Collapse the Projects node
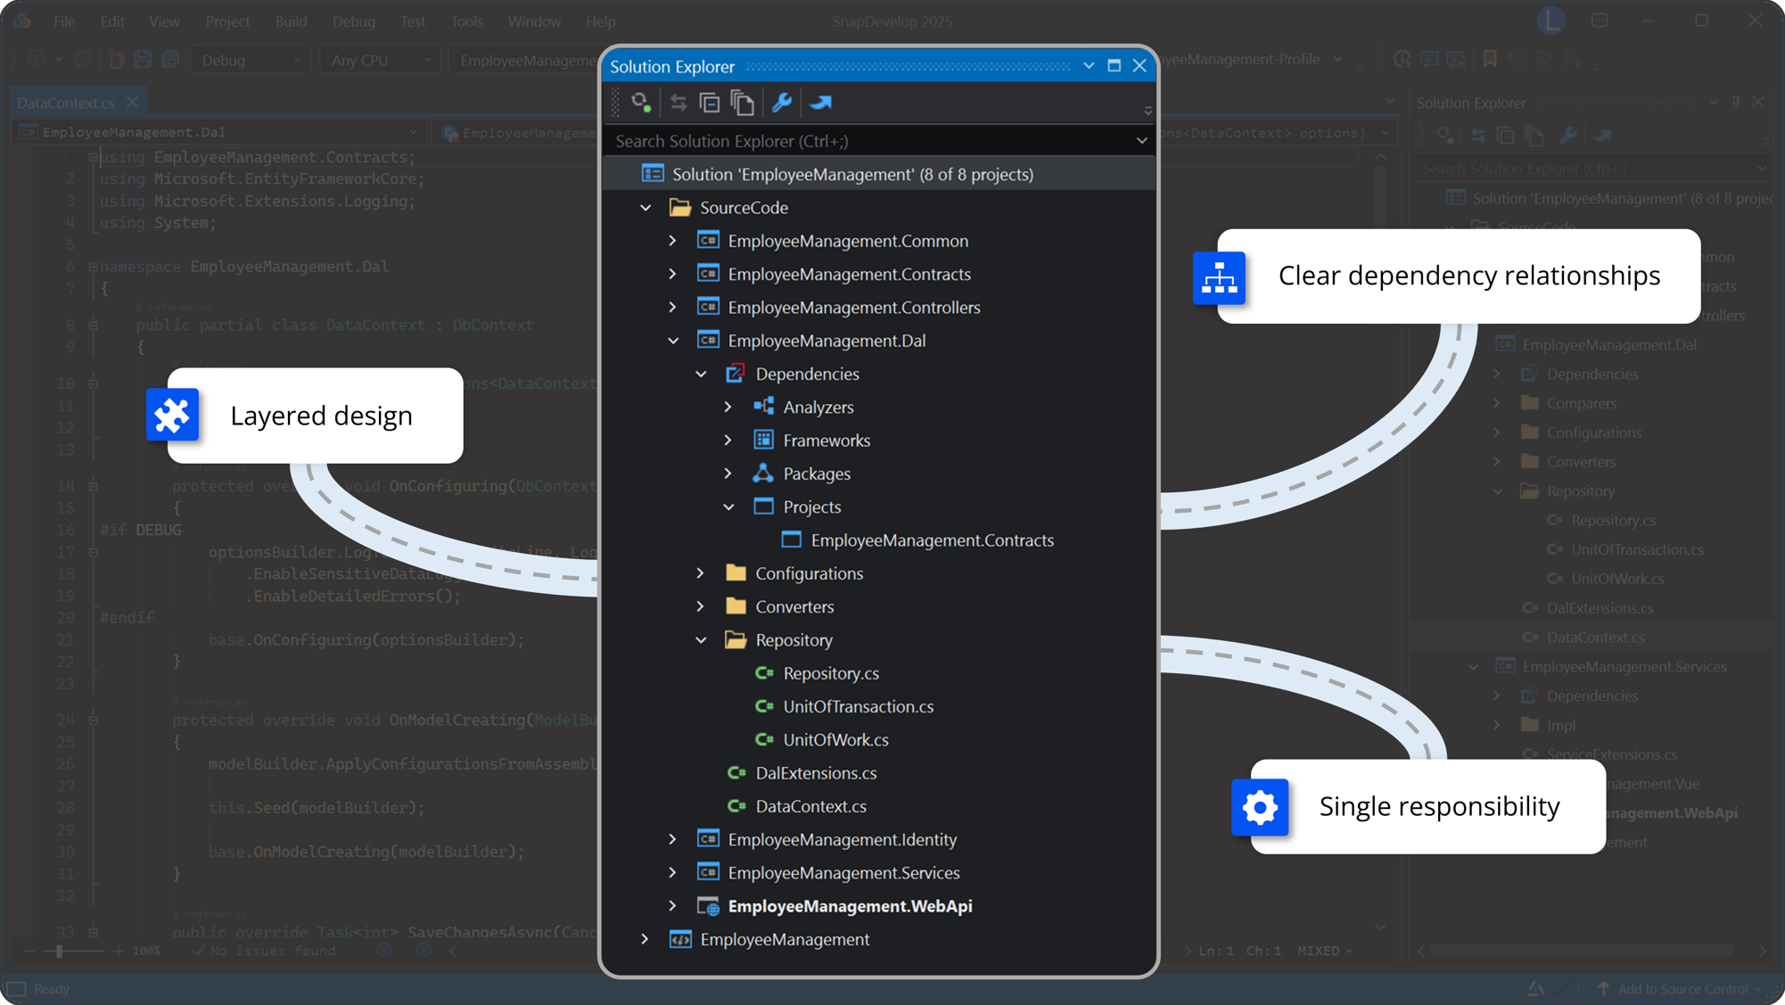This screenshot has width=1785, height=1005. pos(728,507)
